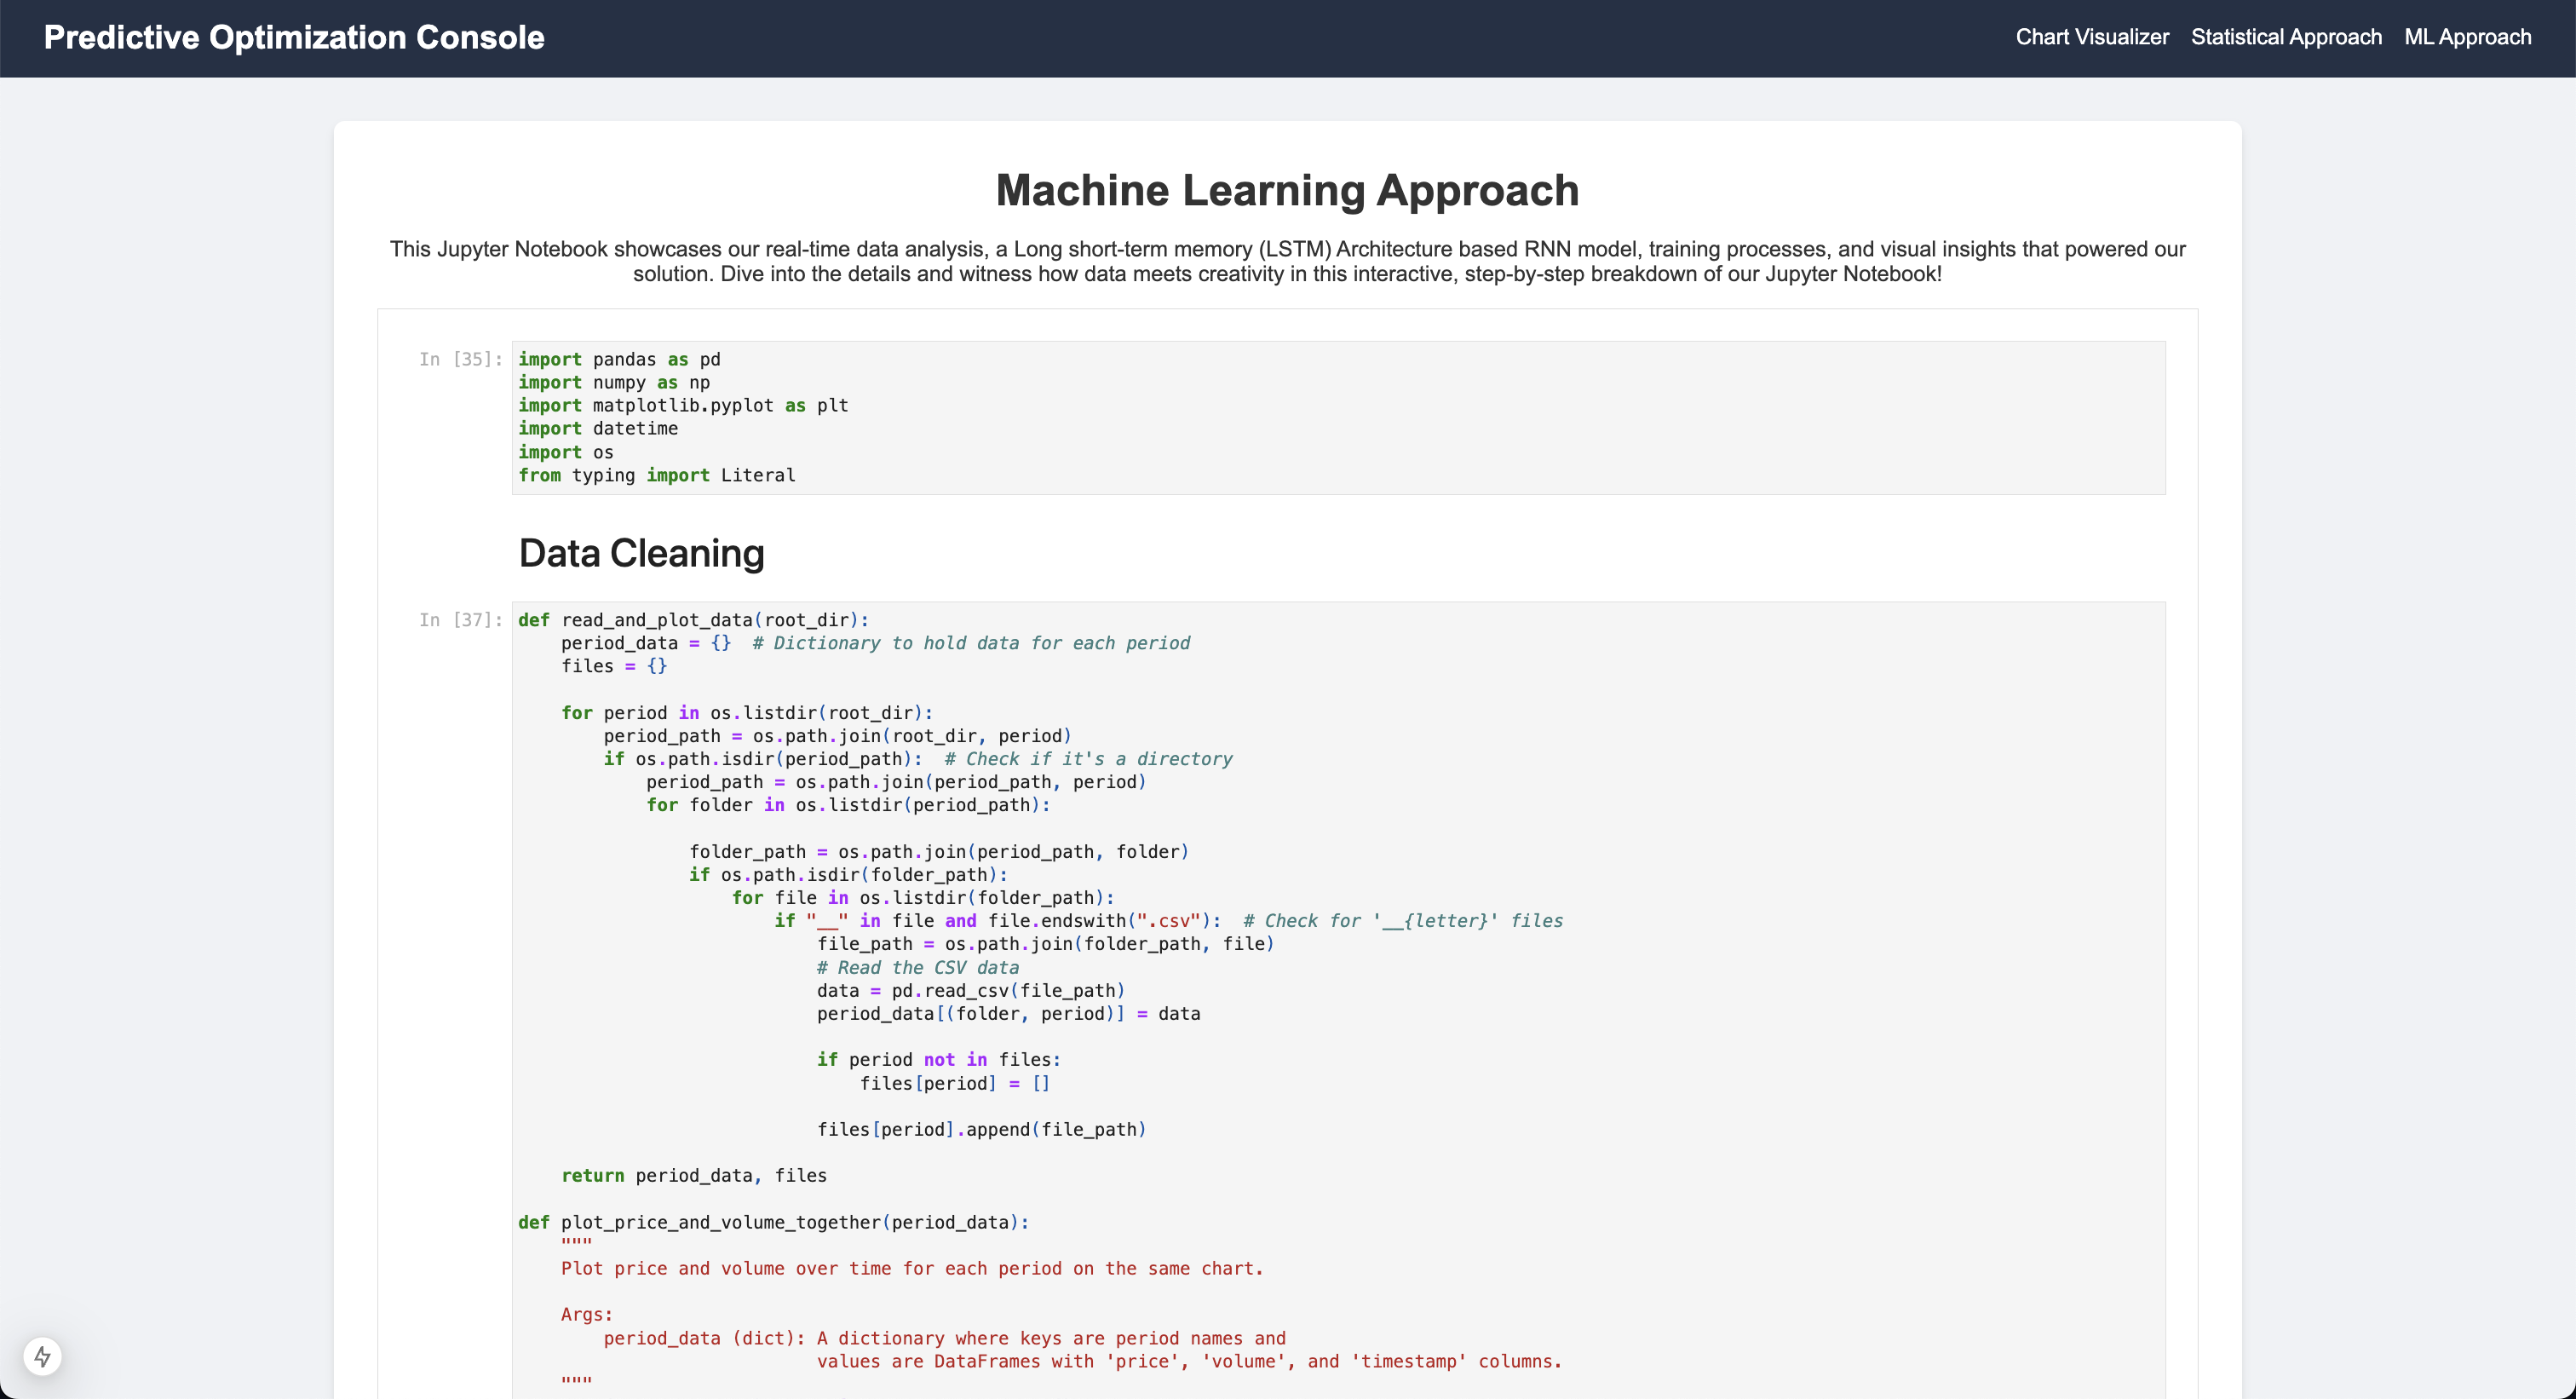Click the 'import pandas as pd' line
2576x1399 pixels.
click(x=619, y=359)
